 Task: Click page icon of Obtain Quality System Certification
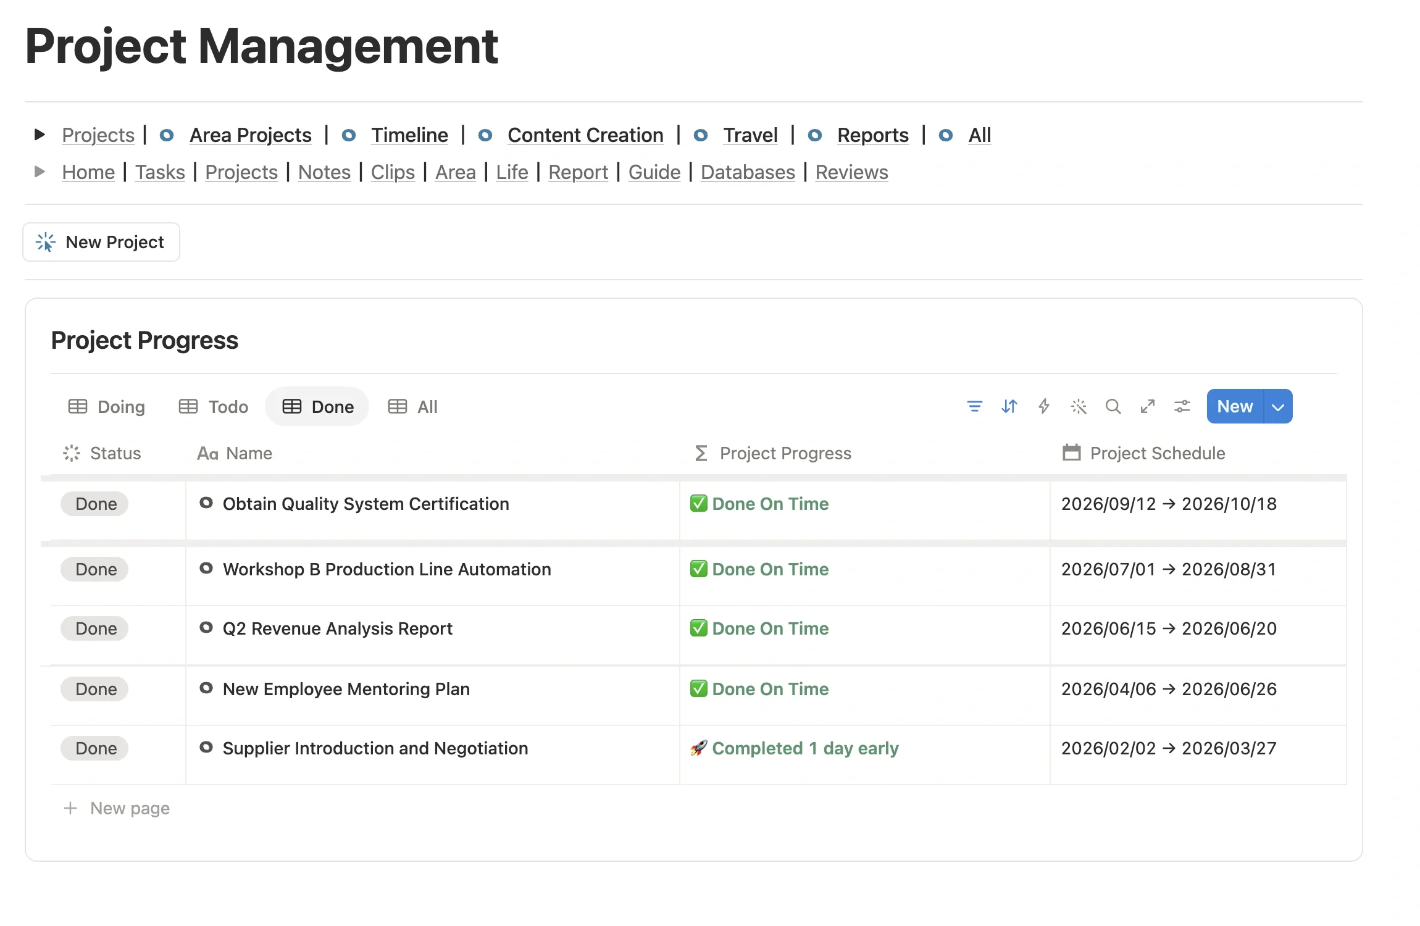[206, 503]
